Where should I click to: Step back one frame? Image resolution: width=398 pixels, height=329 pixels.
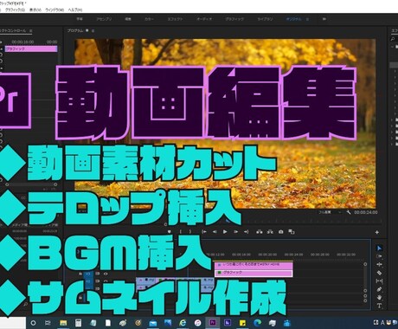click(215, 232)
